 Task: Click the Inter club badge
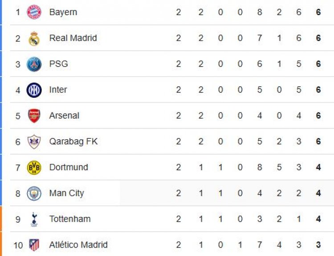pyautogui.click(x=34, y=90)
